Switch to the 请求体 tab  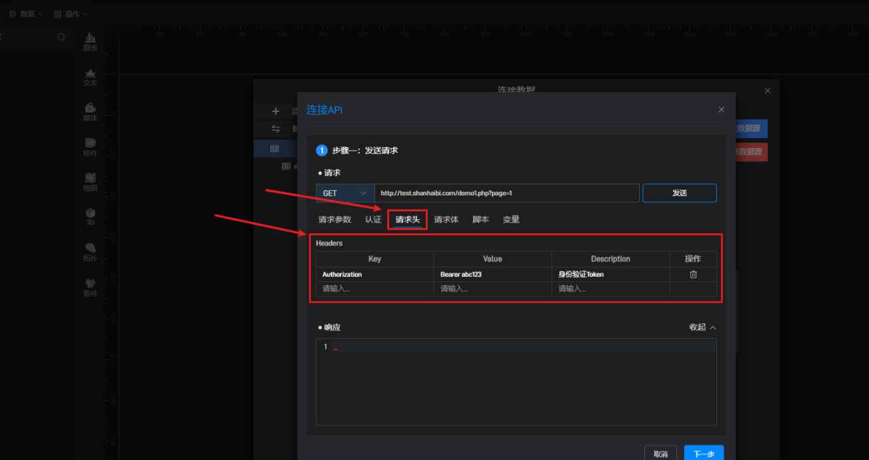point(446,219)
